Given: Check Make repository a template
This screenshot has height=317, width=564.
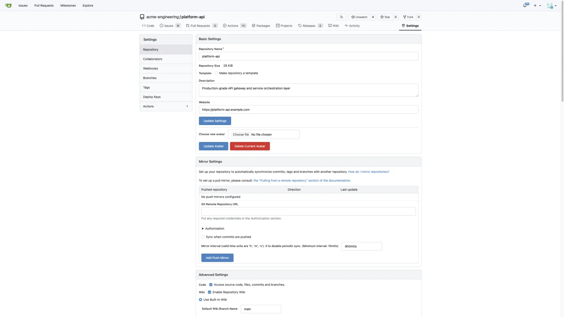Looking at the screenshot, I should click(216, 73).
